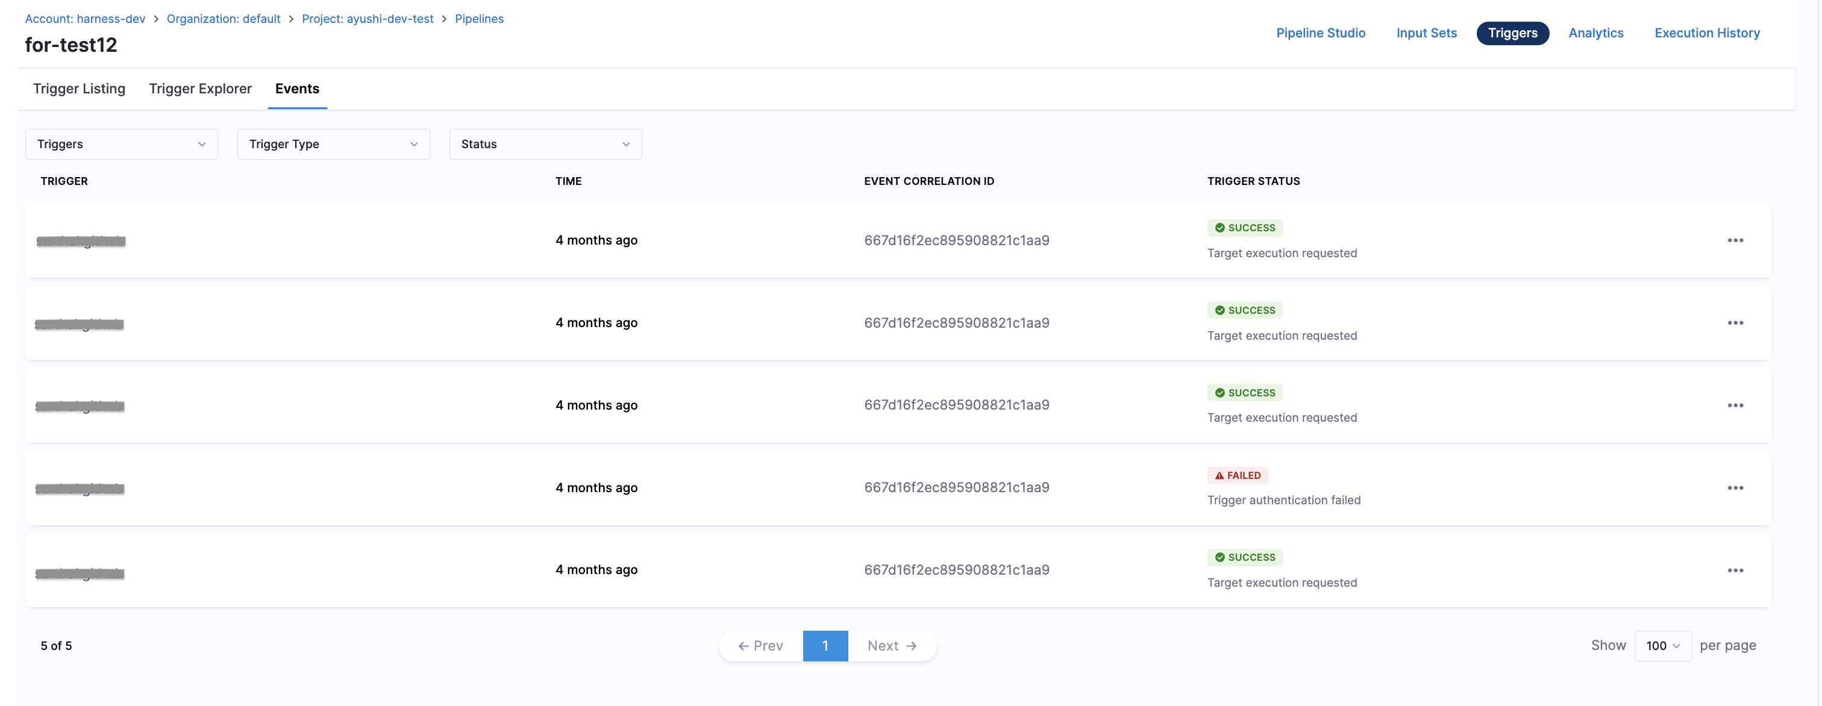The width and height of the screenshot is (1822, 706).
Task: Follow the Project: ayushi-dev-test breadcrumb
Action: click(x=367, y=19)
